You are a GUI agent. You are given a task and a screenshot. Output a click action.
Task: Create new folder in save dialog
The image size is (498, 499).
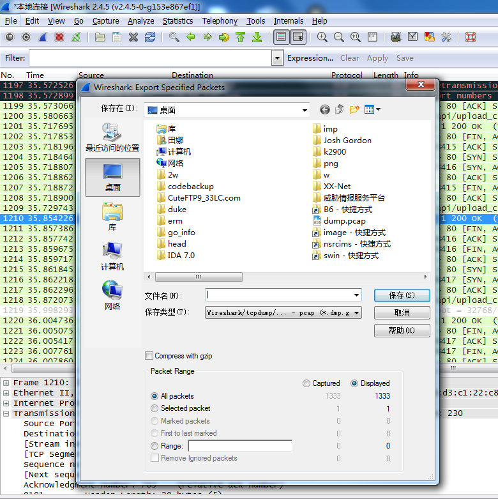354,109
